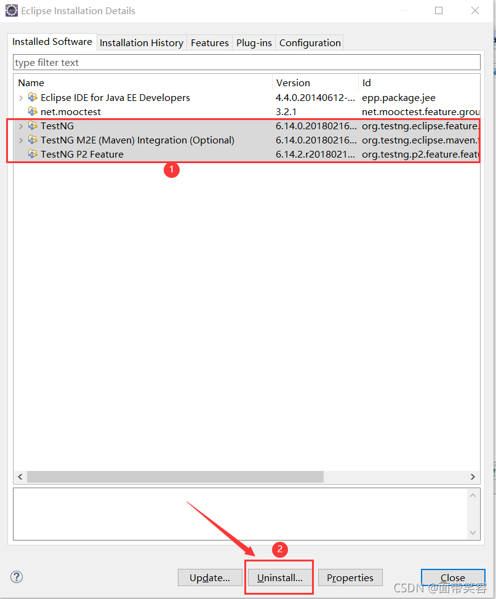The height and width of the screenshot is (599, 496).
Task: Click the TestNG P2 Feature icon
Action: [33, 154]
